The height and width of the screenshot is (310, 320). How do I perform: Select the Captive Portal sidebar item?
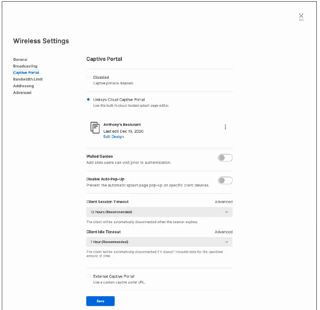(26, 73)
